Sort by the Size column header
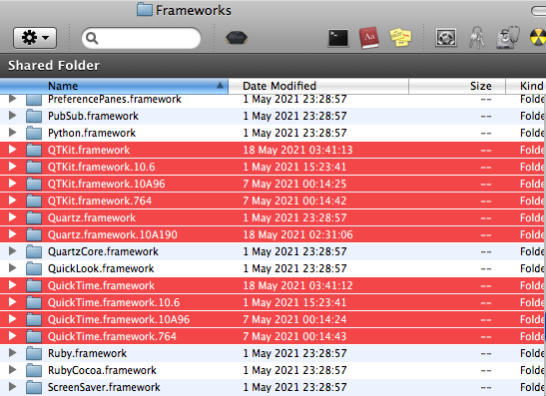The image size is (546, 396). point(457,86)
